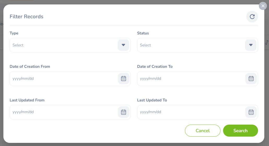Click the Status field label text
The height and width of the screenshot is (146, 269).
point(143,33)
